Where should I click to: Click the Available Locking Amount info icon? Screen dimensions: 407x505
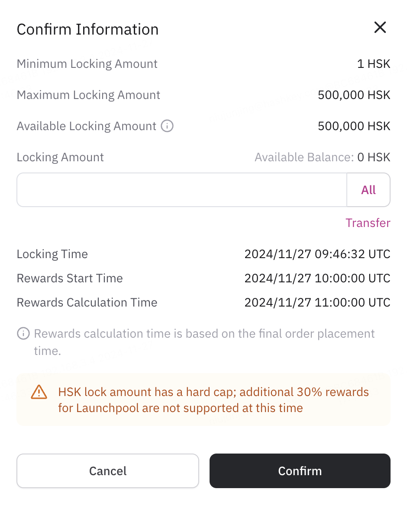pos(167,126)
